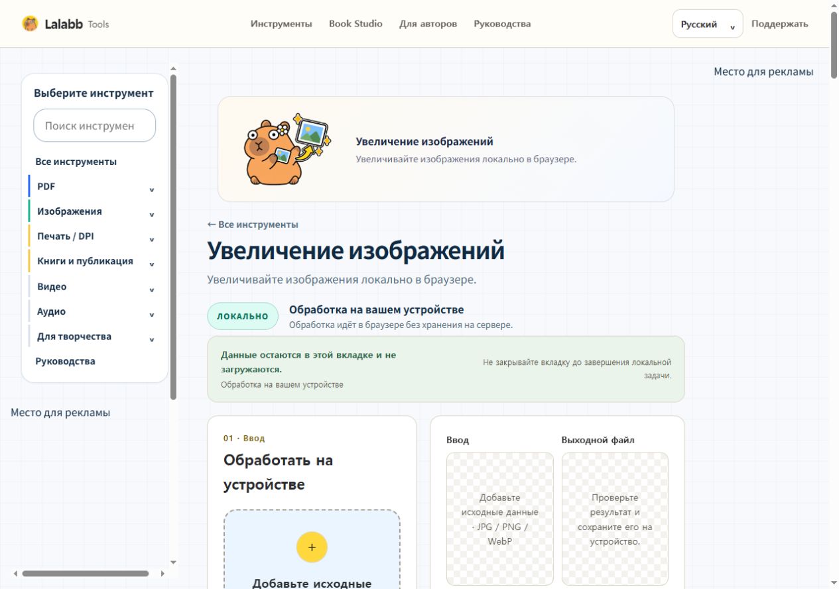The image size is (839, 589).
Task: Expand the Видео category chevron
Action: click(x=151, y=290)
